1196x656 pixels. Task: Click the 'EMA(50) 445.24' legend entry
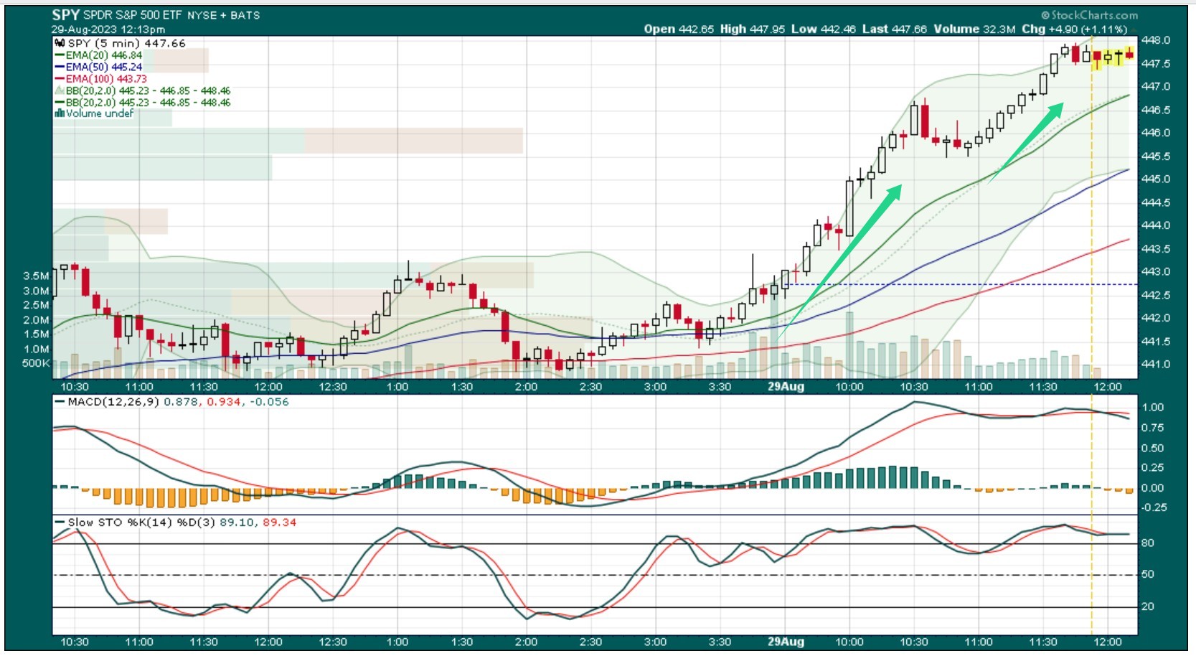(x=104, y=67)
